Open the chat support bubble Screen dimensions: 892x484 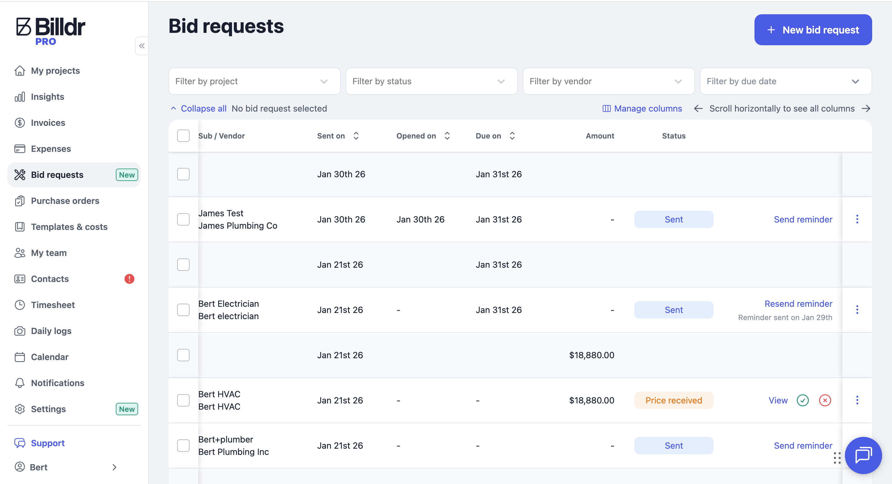(863, 455)
